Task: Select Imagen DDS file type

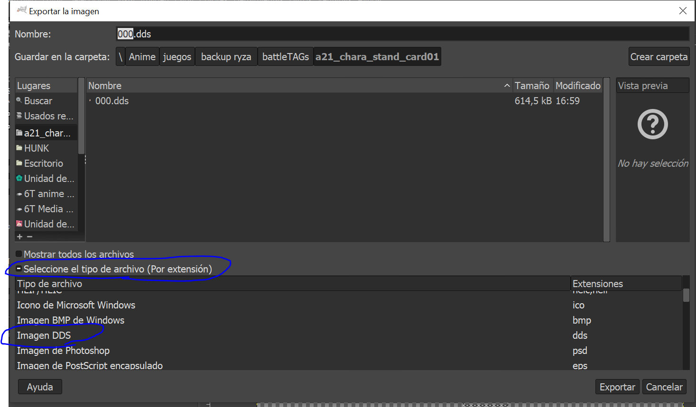Action: pos(44,335)
